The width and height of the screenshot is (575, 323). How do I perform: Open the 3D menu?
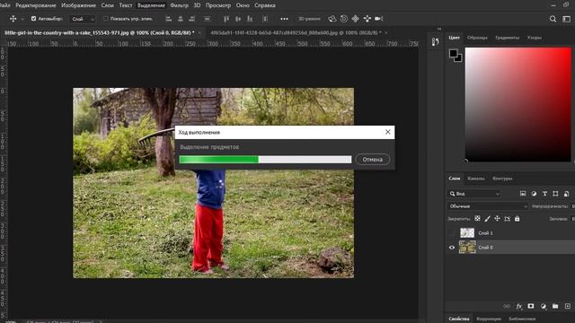tap(197, 5)
